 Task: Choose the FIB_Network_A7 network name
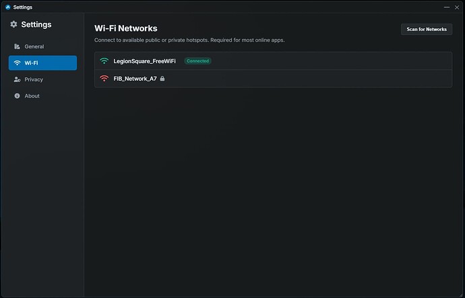point(135,78)
